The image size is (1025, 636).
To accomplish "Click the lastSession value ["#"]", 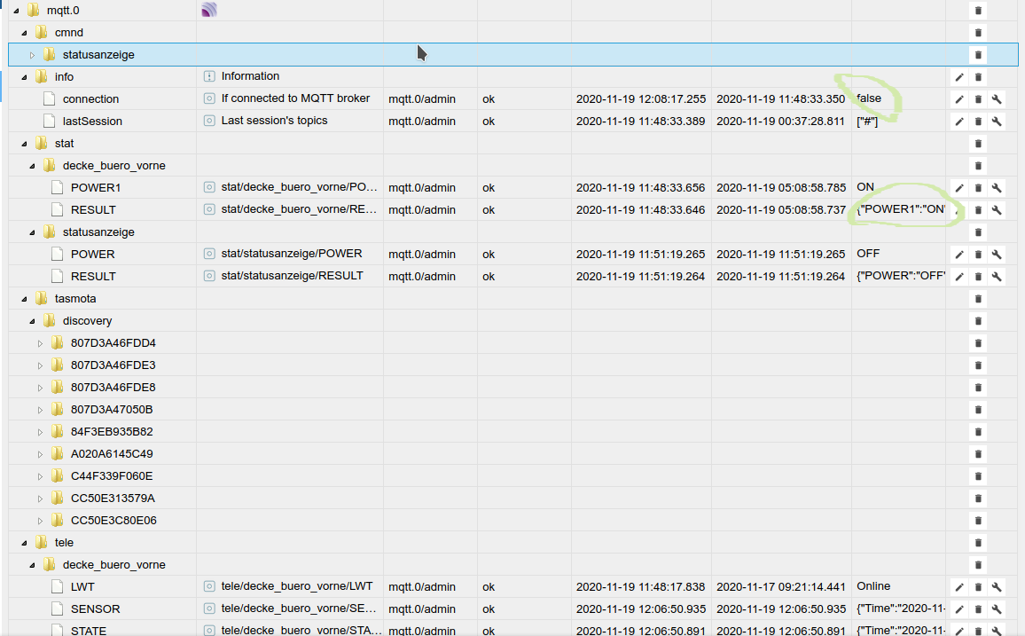I will [867, 122].
